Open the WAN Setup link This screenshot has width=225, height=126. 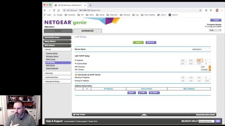(x=51, y=59)
